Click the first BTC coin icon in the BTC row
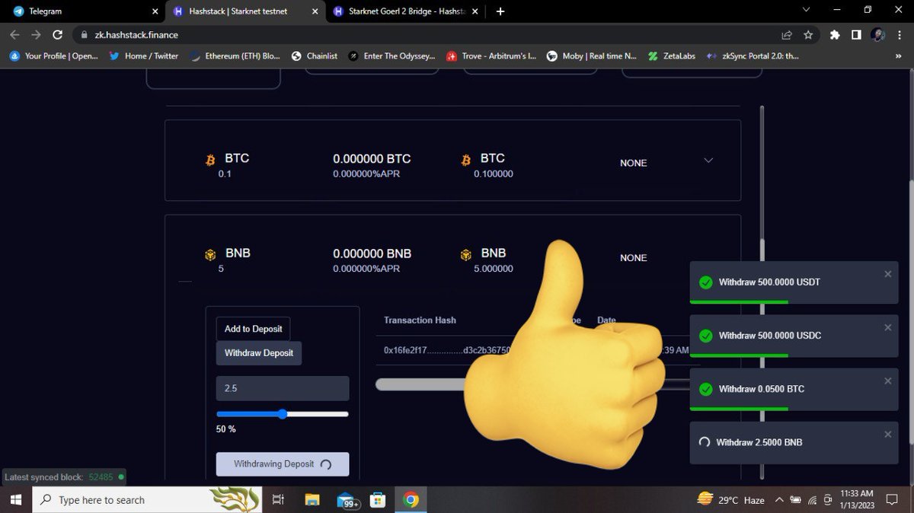The width and height of the screenshot is (914, 513). coord(211,160)
